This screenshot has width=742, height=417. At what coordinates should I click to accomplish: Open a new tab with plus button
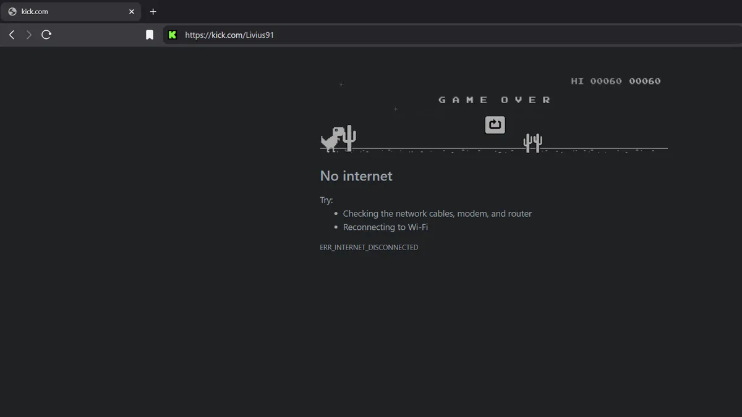(153, 12)
